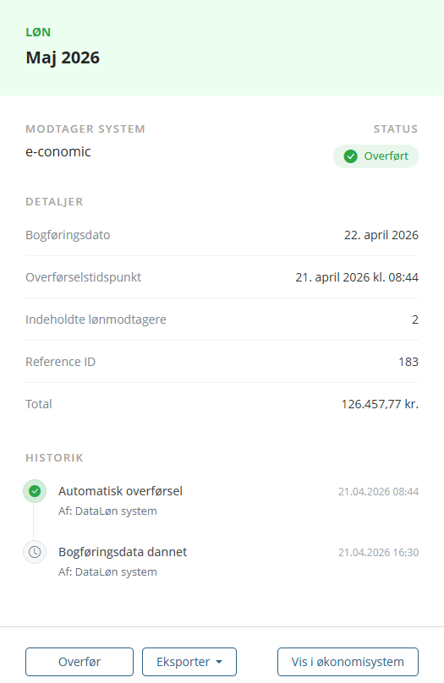Image resolution: width=444 pixels, height=683 pixels.
Task: Click the Indeholdte lønmodtagere row
Action: (222, 320)
